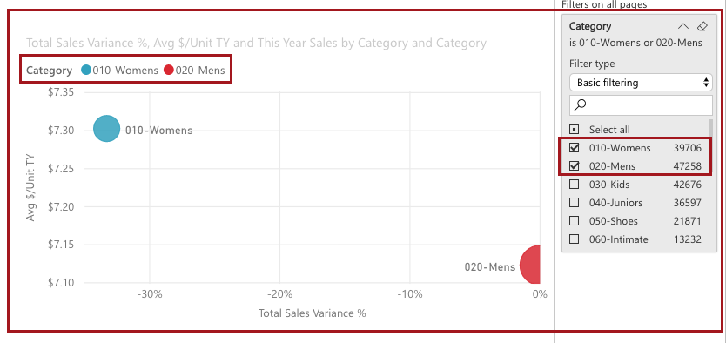The image size is (726, 343).
Task: Uncheck the 010-Womens filter checkbox
Action: 575,148
